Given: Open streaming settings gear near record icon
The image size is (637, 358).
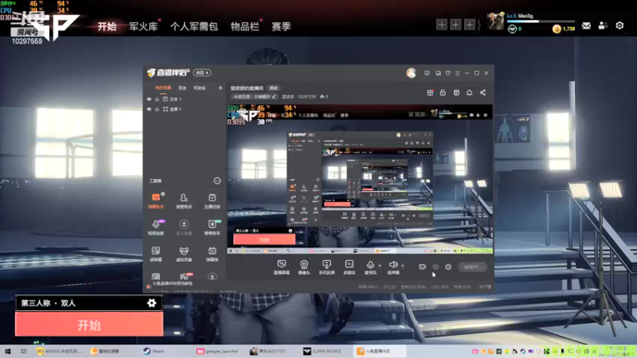Looking at the screenshot, I should [x=448, y=267].
